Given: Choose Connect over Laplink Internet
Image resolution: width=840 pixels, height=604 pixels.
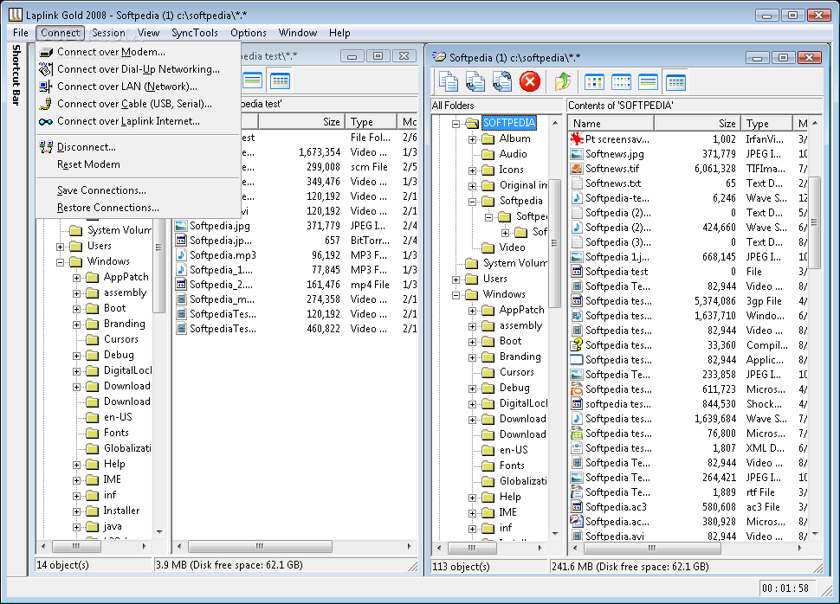Looking at the screenshot, I should point(128,121).
